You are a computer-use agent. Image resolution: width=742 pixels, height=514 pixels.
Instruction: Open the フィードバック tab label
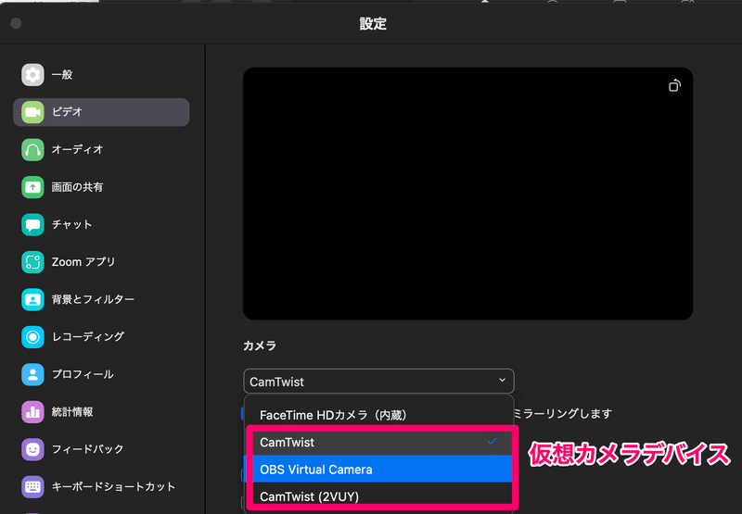tap(87, 449)
